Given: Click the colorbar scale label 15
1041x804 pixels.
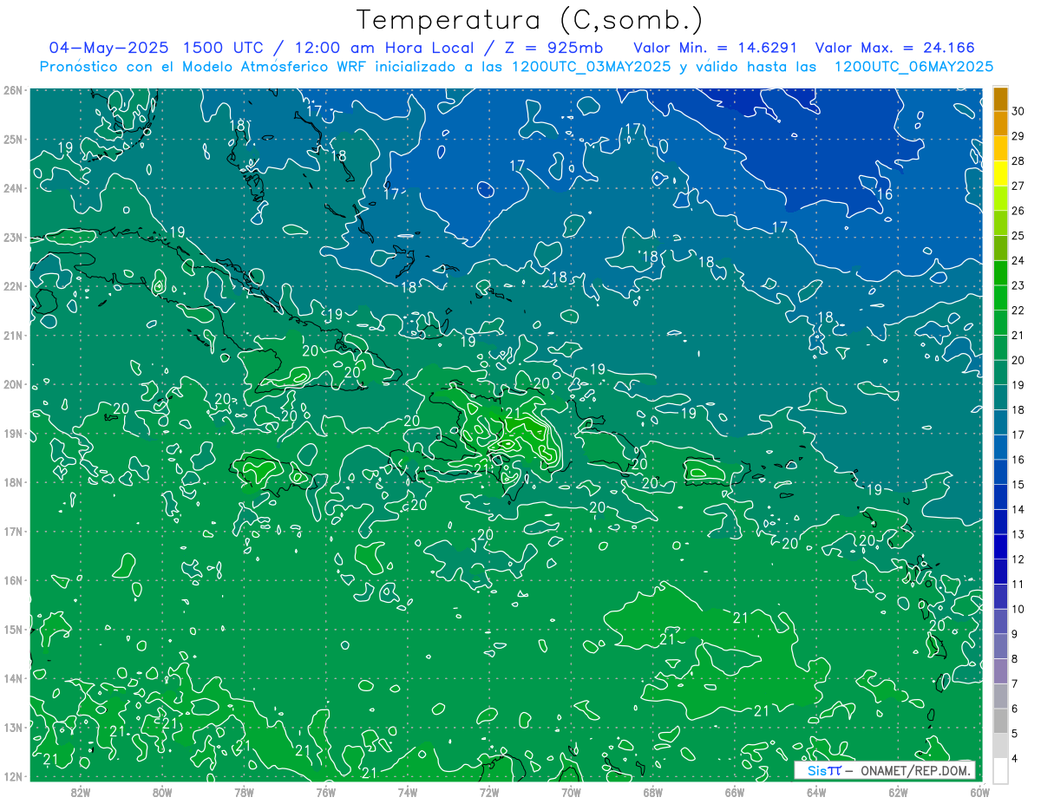Looking at the screenshot, I should pyautogui.click(x=1018, y=484).
